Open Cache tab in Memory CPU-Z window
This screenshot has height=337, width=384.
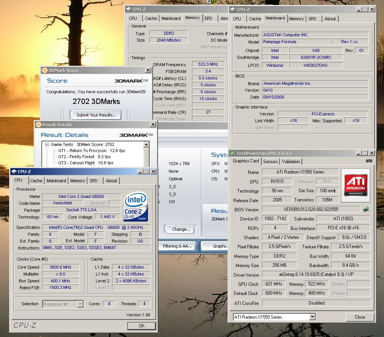click(151, 18)
